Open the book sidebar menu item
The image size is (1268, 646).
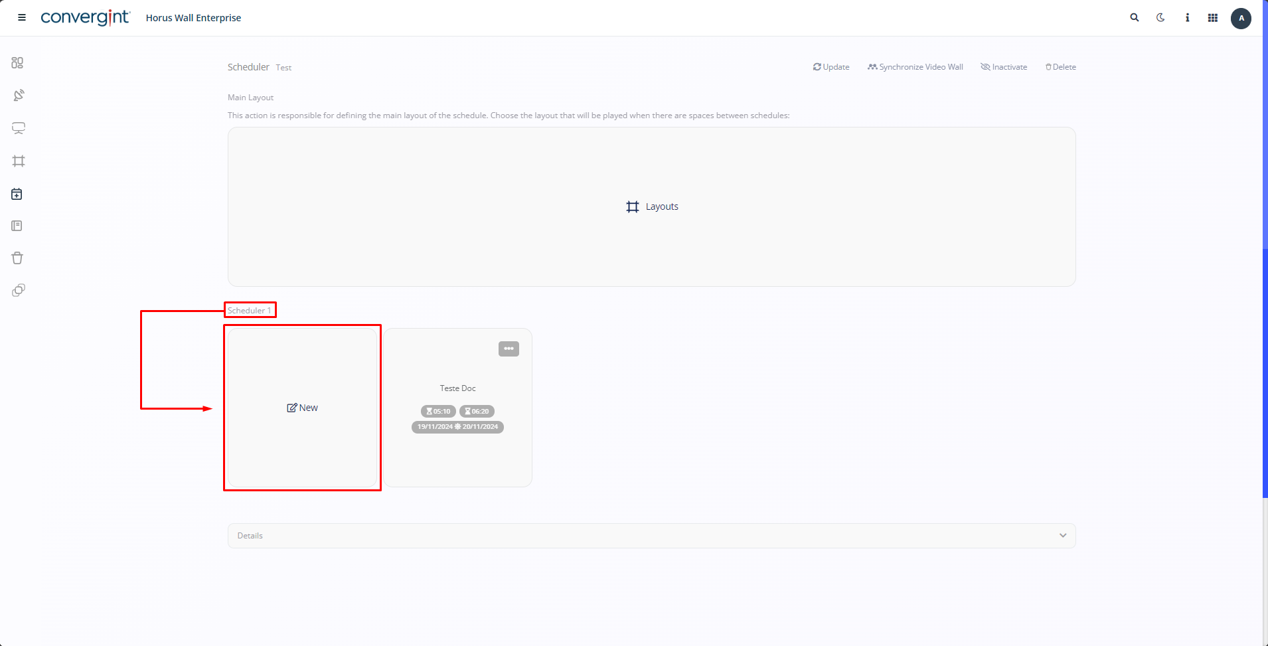[x=17, y=226]
